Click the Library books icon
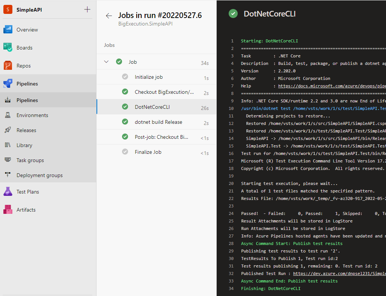This screenshot has height=296, width=386. (x=8, y=145)
